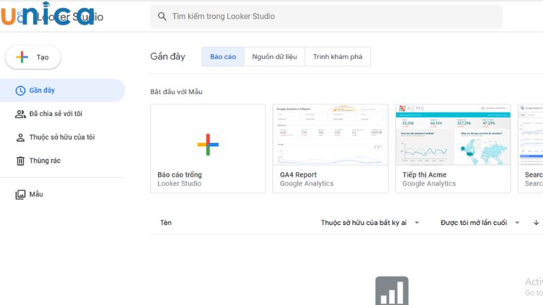Click the Bắt đầu với Mẫu heading

[x=176, y=92]
